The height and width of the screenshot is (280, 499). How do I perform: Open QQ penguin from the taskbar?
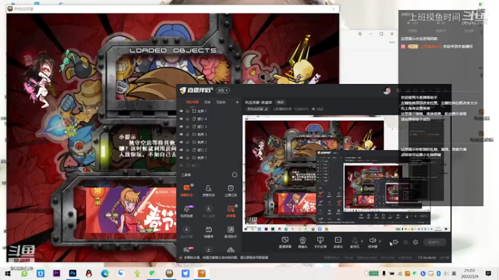[x=89, y=273]
